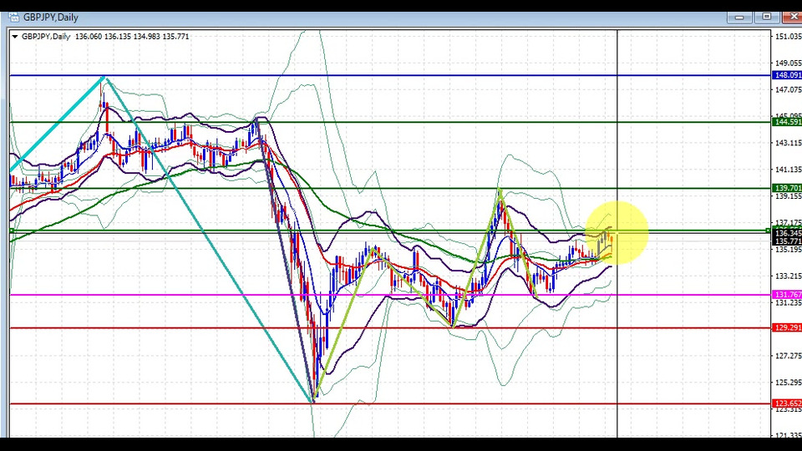Click the 151.035 price scale value
802x451 pixels.
788,36
